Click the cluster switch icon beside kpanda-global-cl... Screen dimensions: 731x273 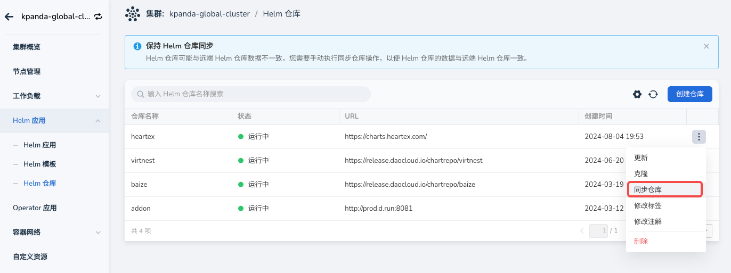click(x=98, y=16)
